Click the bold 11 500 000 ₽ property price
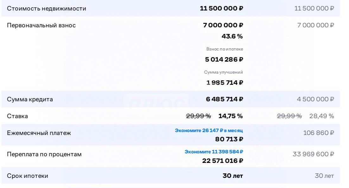Viewport: 349px width, 188px height. (x=221, y=8)
